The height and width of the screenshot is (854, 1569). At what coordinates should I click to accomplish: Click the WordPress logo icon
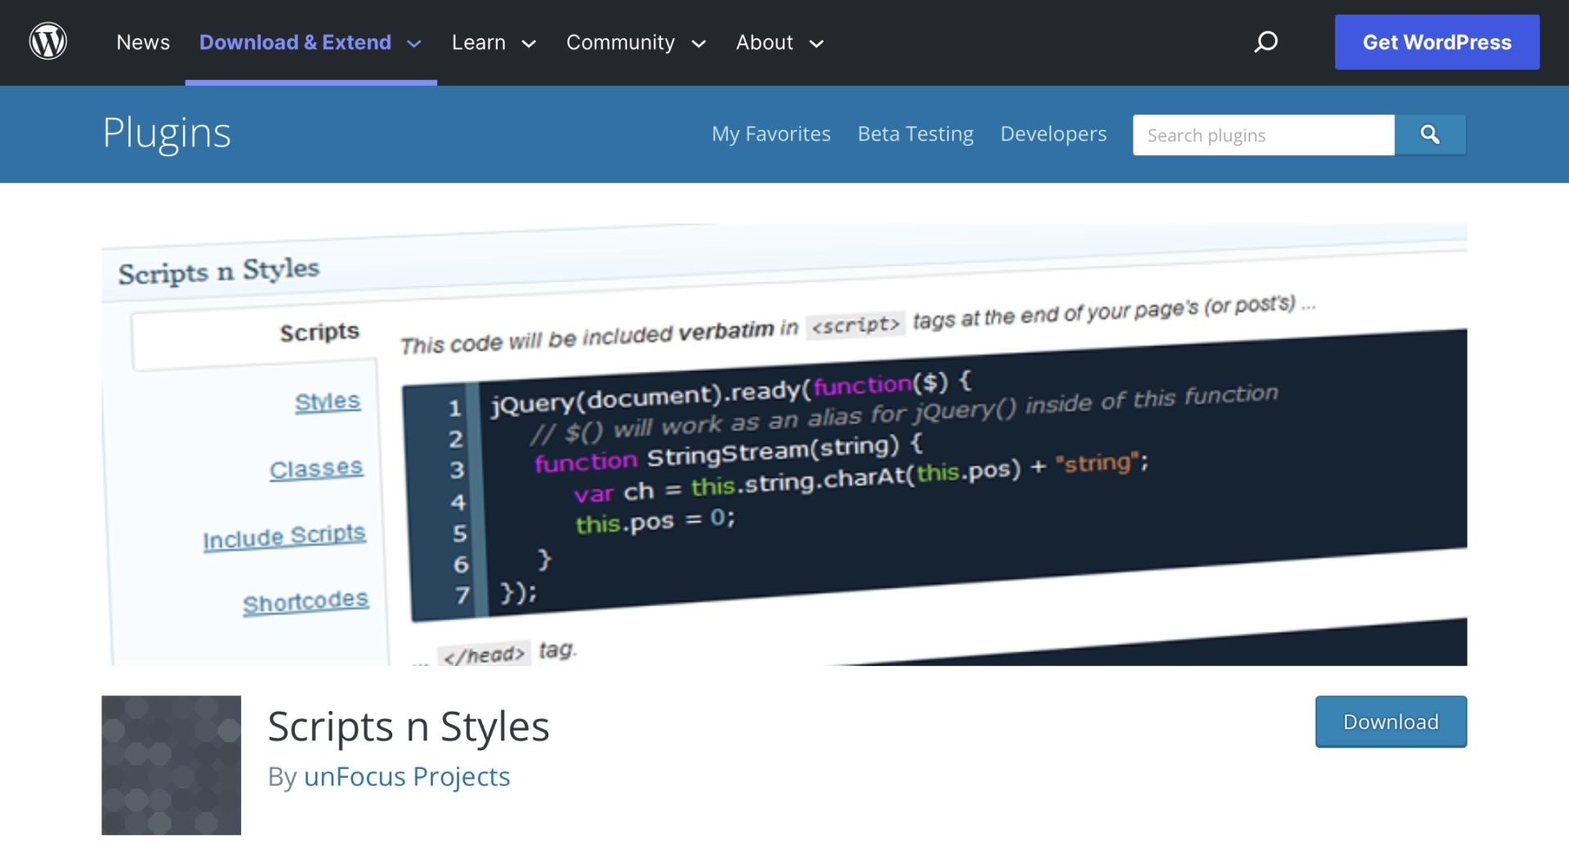coord(48,42)
